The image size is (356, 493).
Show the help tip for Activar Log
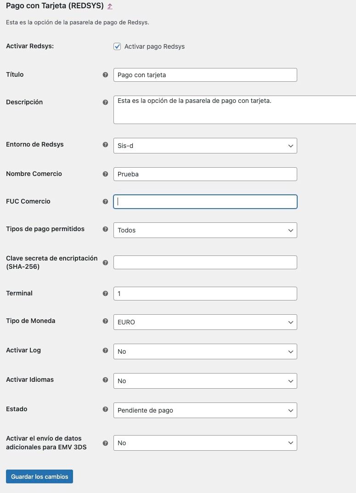105,350
